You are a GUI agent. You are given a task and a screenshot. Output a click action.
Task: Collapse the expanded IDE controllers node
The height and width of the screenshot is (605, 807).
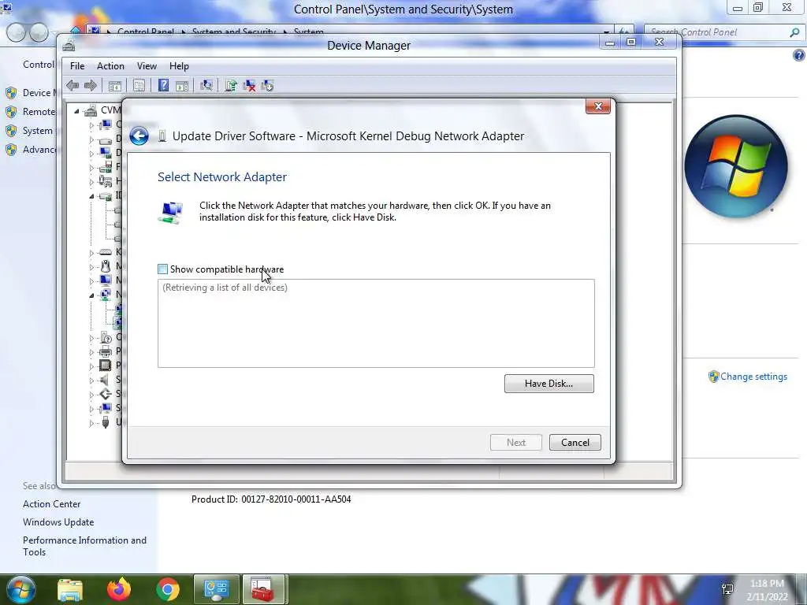pyautogui.click(x=91, y=196)
